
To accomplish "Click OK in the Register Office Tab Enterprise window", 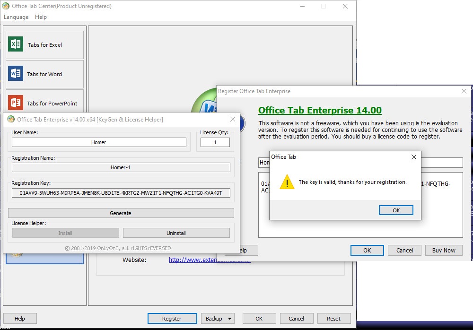I will (367, 251).
